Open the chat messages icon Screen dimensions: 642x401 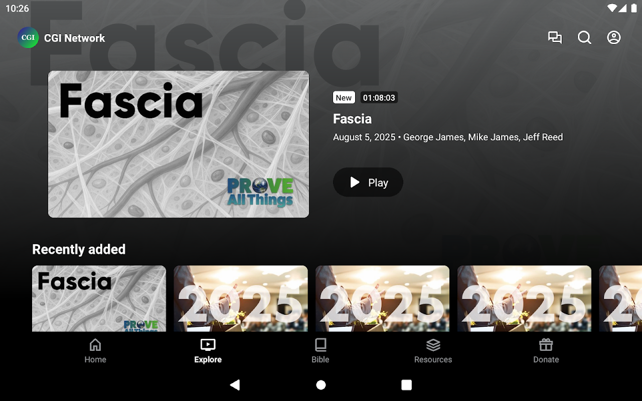click(x=555, y=38)
